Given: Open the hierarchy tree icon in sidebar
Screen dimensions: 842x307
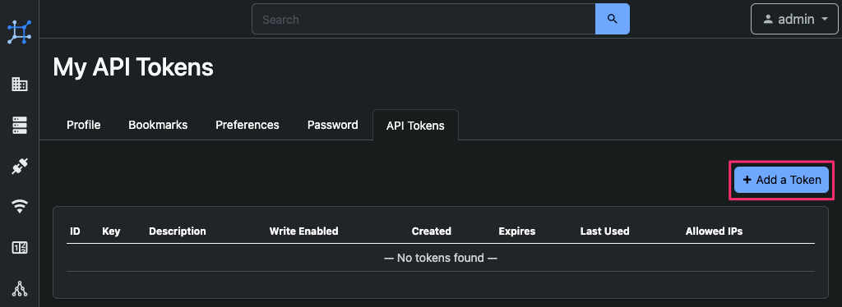Looking at the screenshot, I should [20, 289].
